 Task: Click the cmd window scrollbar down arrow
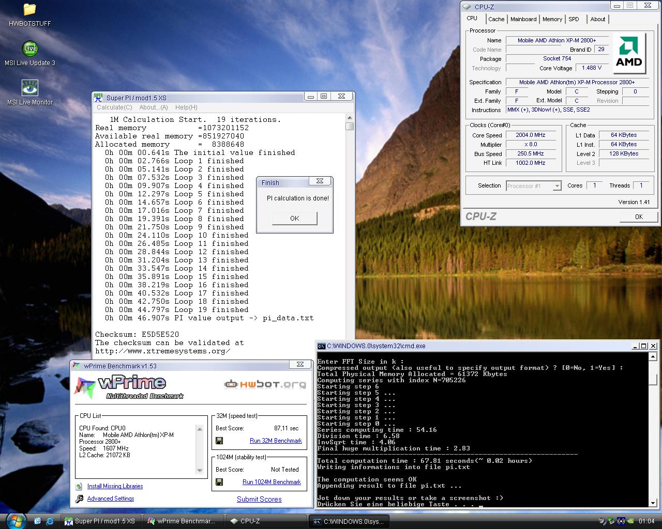click(653, 502)
